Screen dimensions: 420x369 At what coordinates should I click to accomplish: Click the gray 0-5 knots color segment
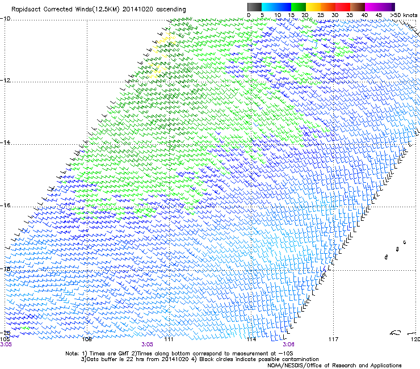pyautogui.click(x=254, y=7)
